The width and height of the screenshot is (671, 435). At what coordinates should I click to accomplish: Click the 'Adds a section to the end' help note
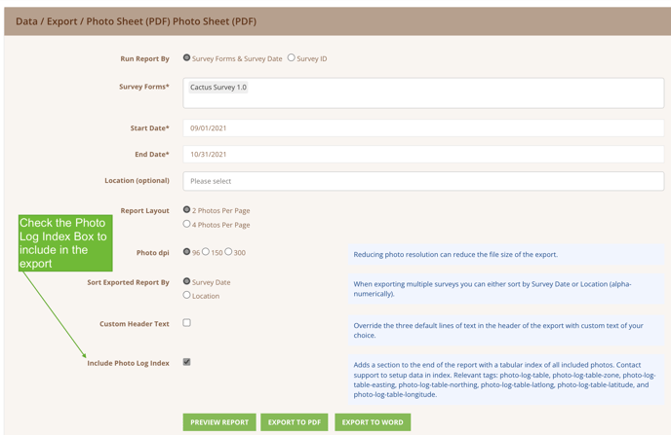(506, 380)
